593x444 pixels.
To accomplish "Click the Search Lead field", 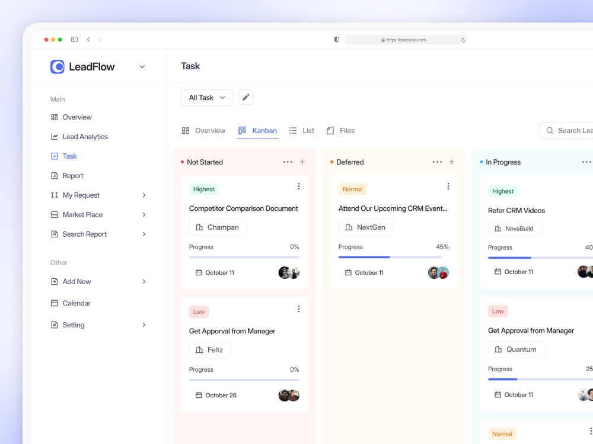I will [566, 131].
